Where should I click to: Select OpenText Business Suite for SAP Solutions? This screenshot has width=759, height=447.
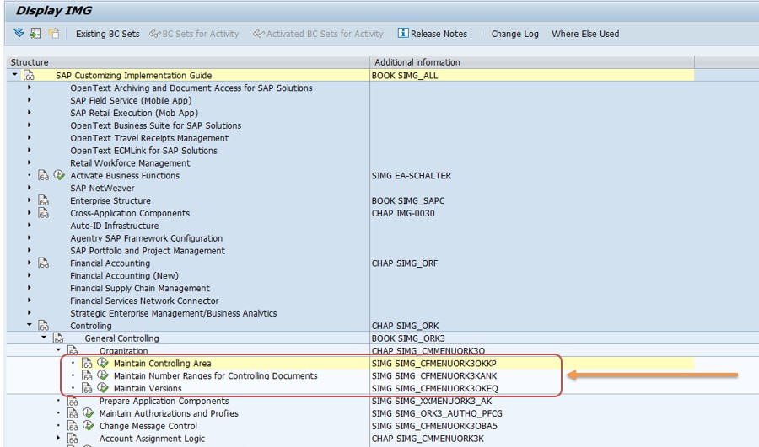pos(155,125)
